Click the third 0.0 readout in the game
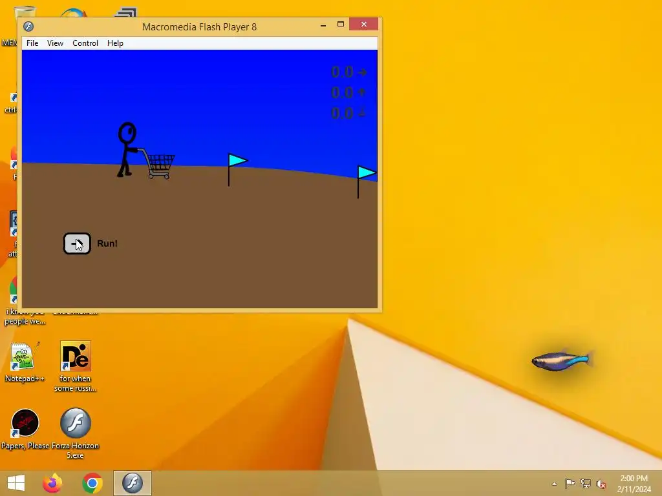 tap(348, 112)
